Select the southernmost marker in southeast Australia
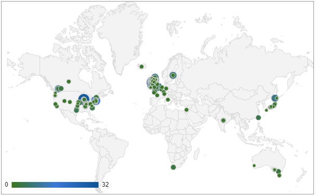The height and width of the screenshot is (196, 316). (279, 175)
